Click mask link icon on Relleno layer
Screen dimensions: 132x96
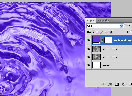click(x=102, y=40)
